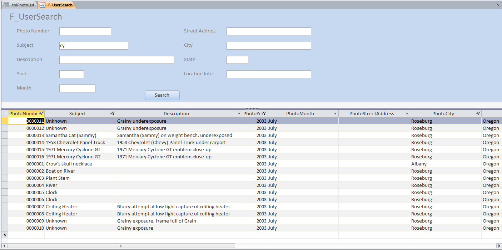The height and width of the screenshot is (250, 502).
Task: Click the filter icon on Subject column
Action: pos(113,113)
